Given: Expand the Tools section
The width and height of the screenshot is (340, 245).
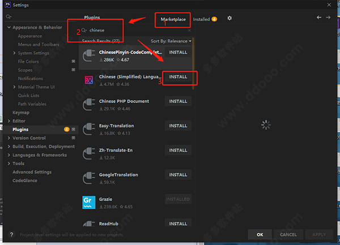Looking at the screenshot, I should [x=9, y=164].
